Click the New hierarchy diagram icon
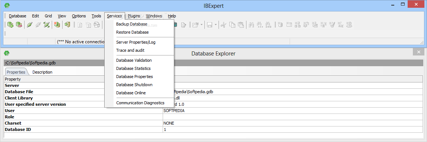 point(298,25)
